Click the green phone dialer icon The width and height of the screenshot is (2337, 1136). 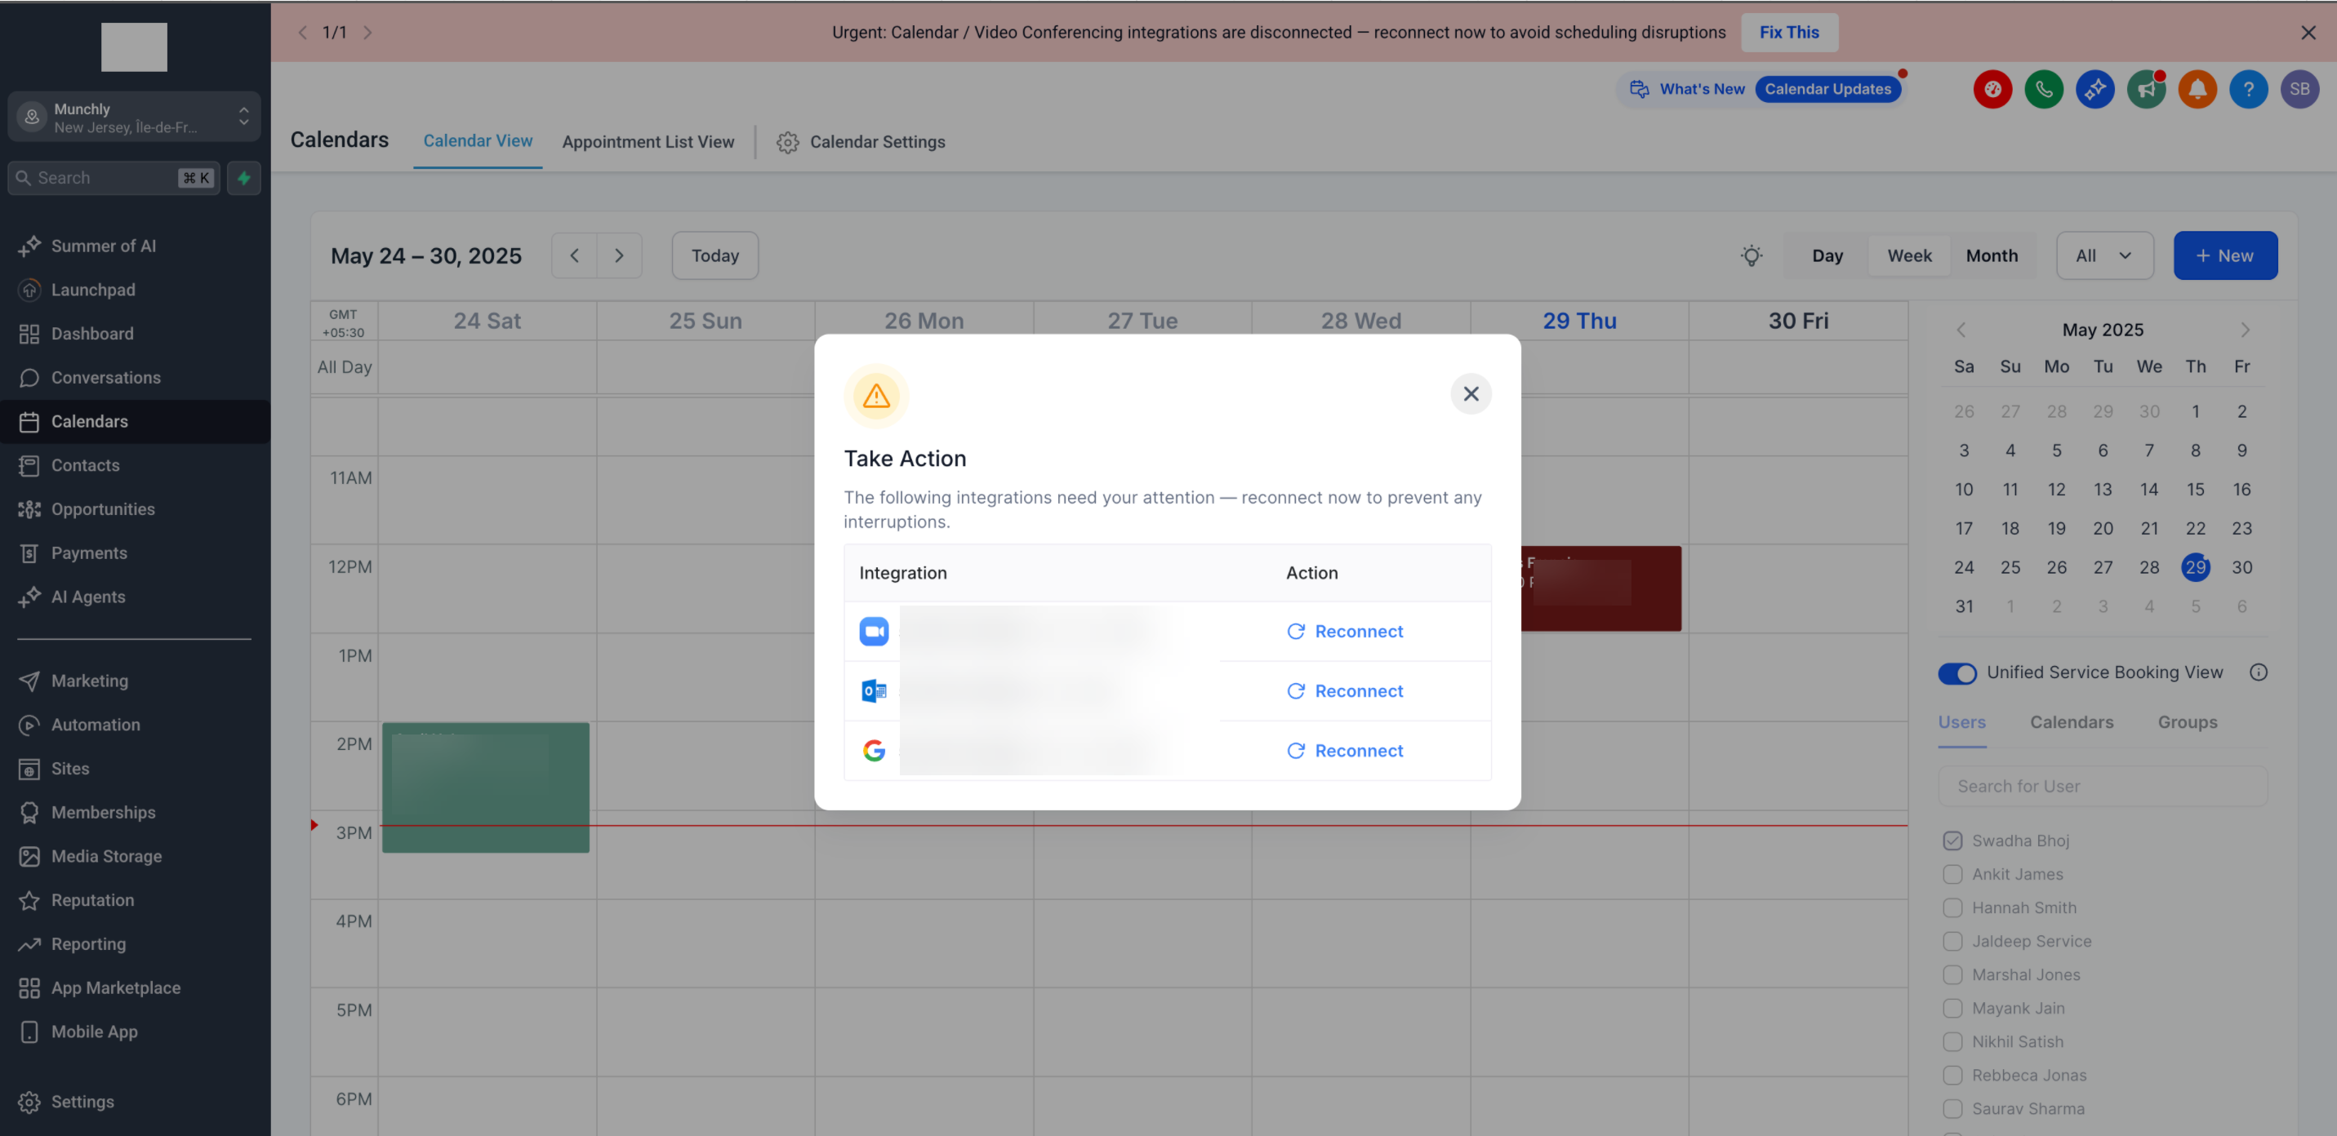pyautogui.click(x=2043, y=89)
